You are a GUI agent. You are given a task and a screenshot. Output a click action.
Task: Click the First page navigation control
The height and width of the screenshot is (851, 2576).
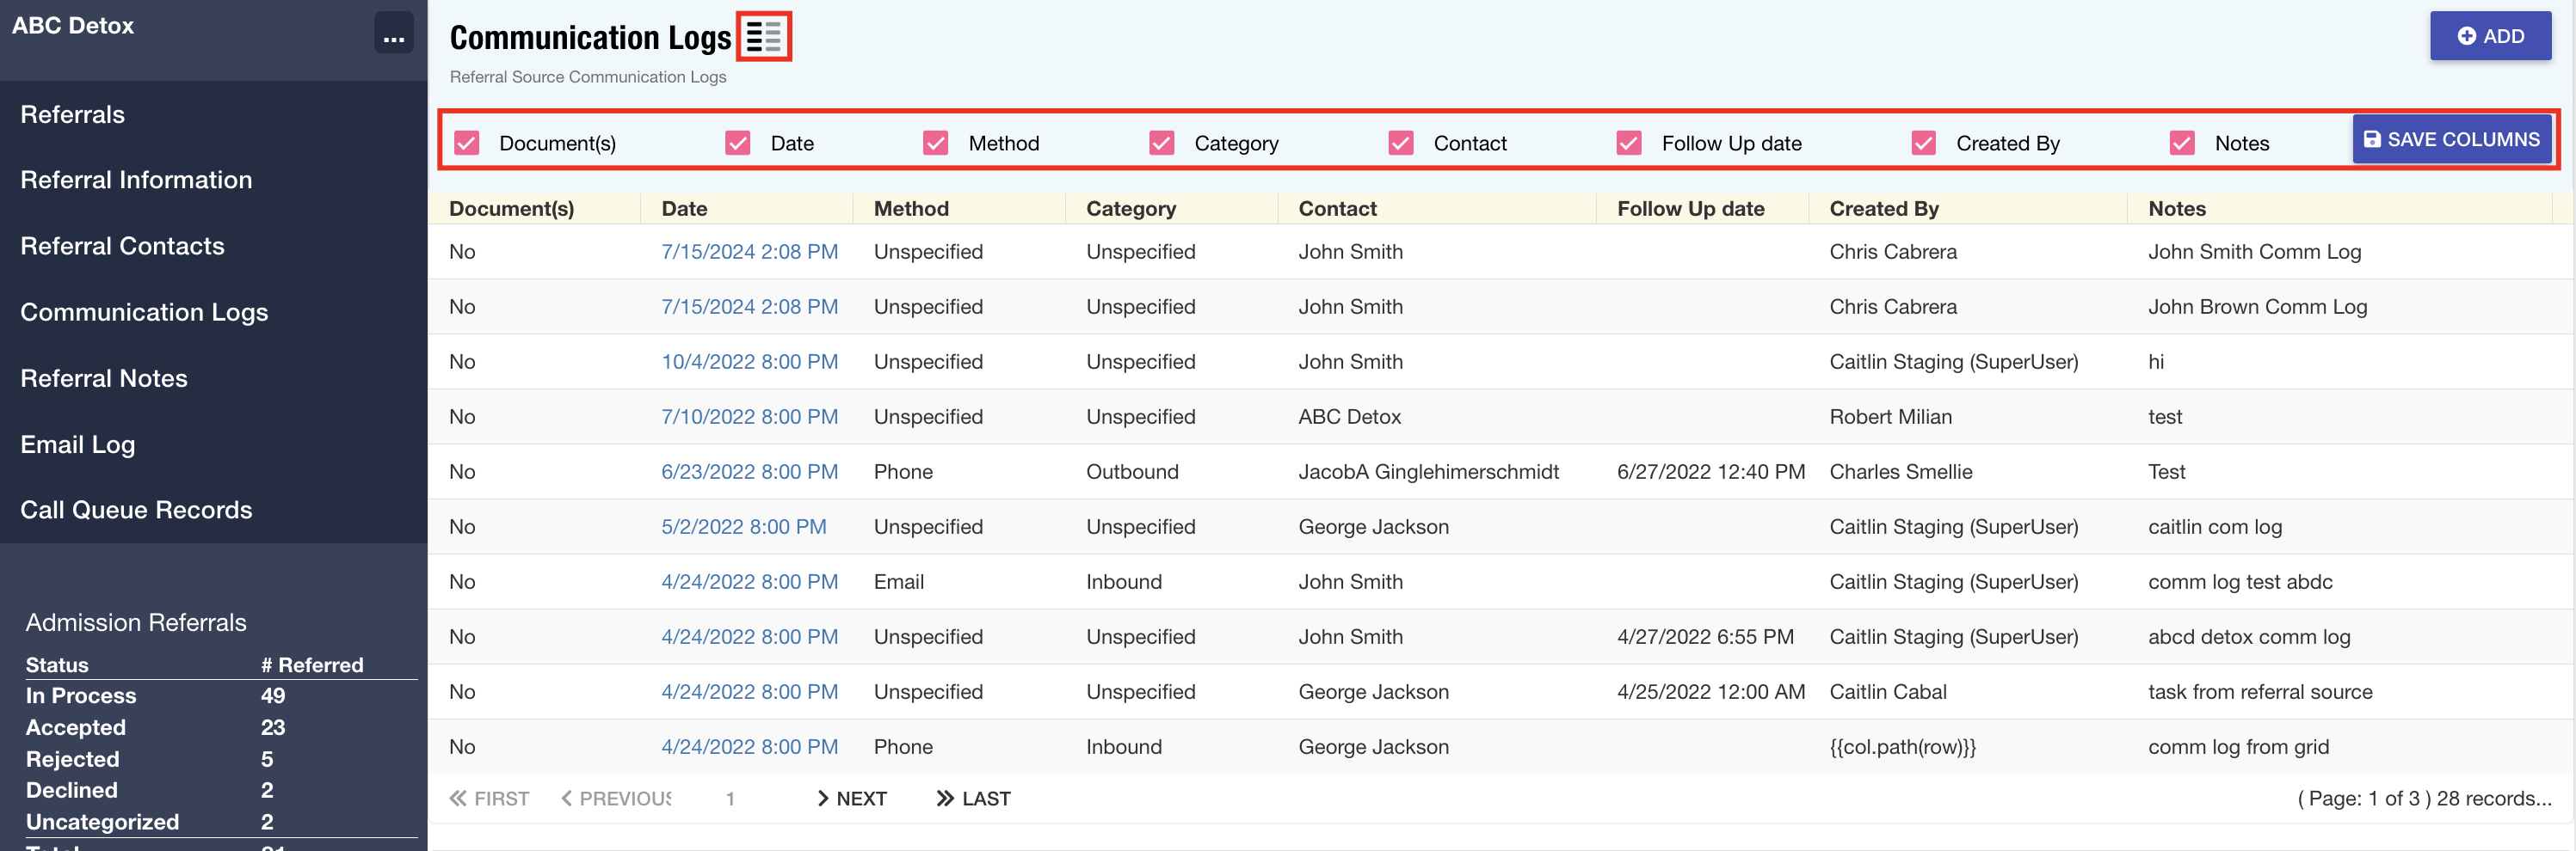point(490,798)
